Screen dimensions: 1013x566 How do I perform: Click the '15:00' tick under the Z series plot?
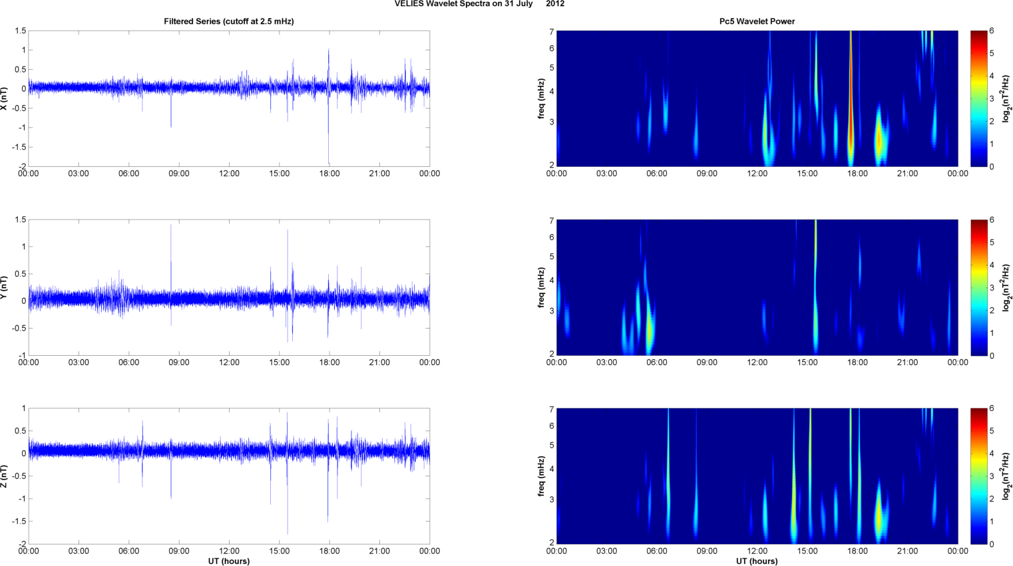[x=280, y=551]
